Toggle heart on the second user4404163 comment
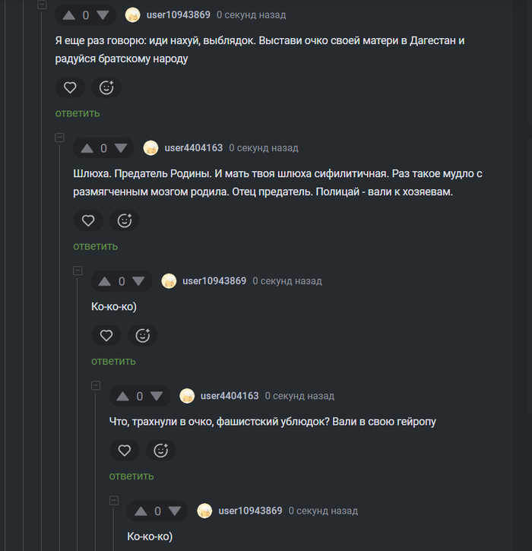Image resolution: width=532 pixels, height=551 pixels. [x=125, y=450]
